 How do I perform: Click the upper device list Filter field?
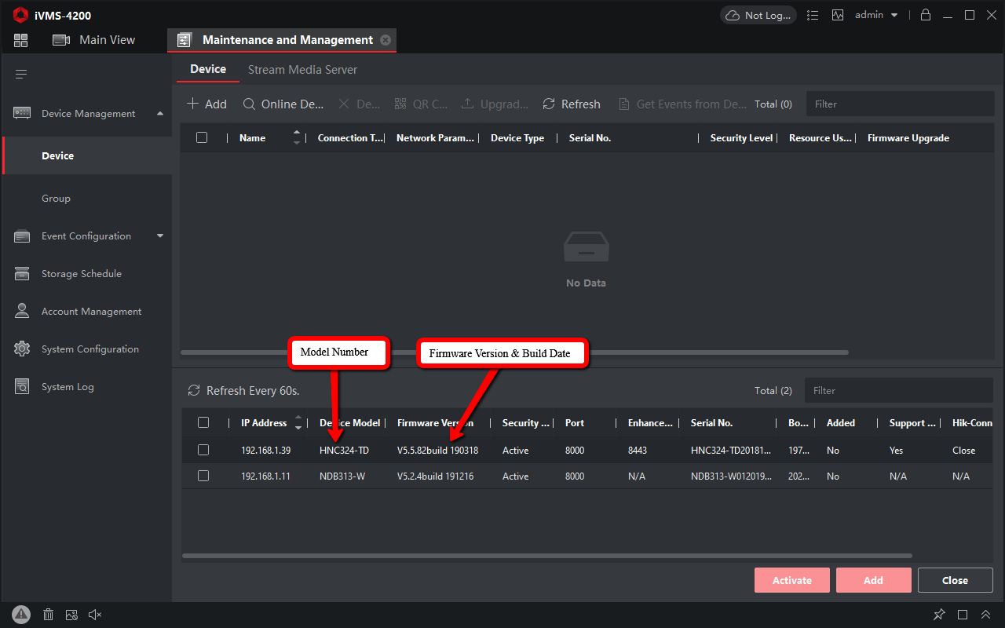[x=900, y=104]
